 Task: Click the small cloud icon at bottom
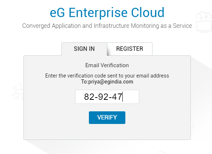162,153
